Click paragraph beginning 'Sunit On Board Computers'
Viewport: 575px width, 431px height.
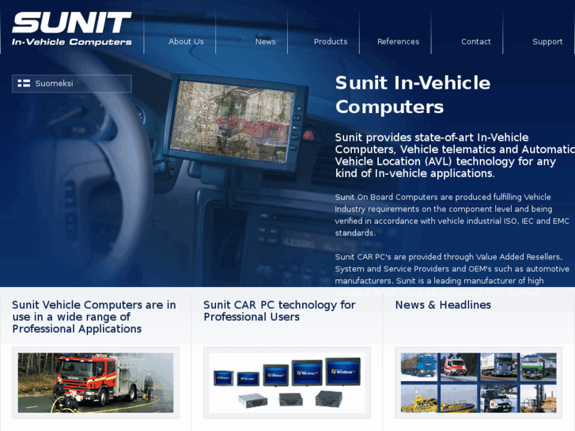pyautogui.click(x=452, y=215)
